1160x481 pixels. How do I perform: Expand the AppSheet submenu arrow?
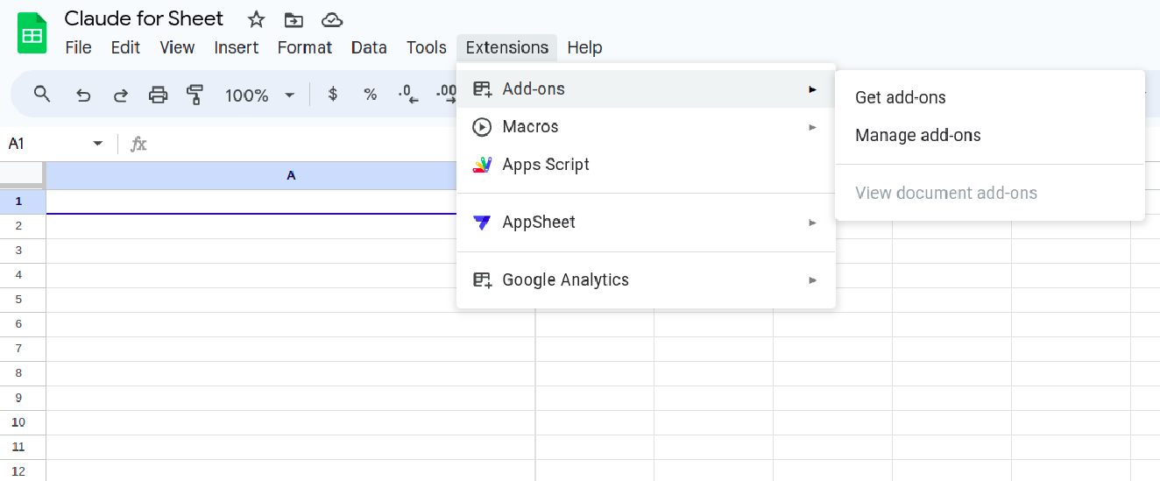[x=813, y=223]
